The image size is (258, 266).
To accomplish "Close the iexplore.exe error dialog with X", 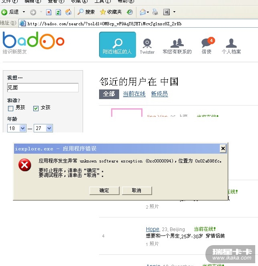I will click(x=223, y=148).
